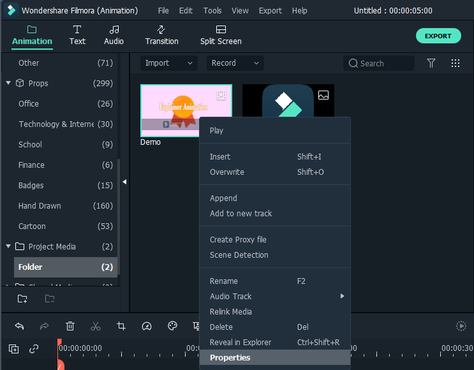Click the scissors split icon
The image size is (474, 370).
click(x=96, y=326)
